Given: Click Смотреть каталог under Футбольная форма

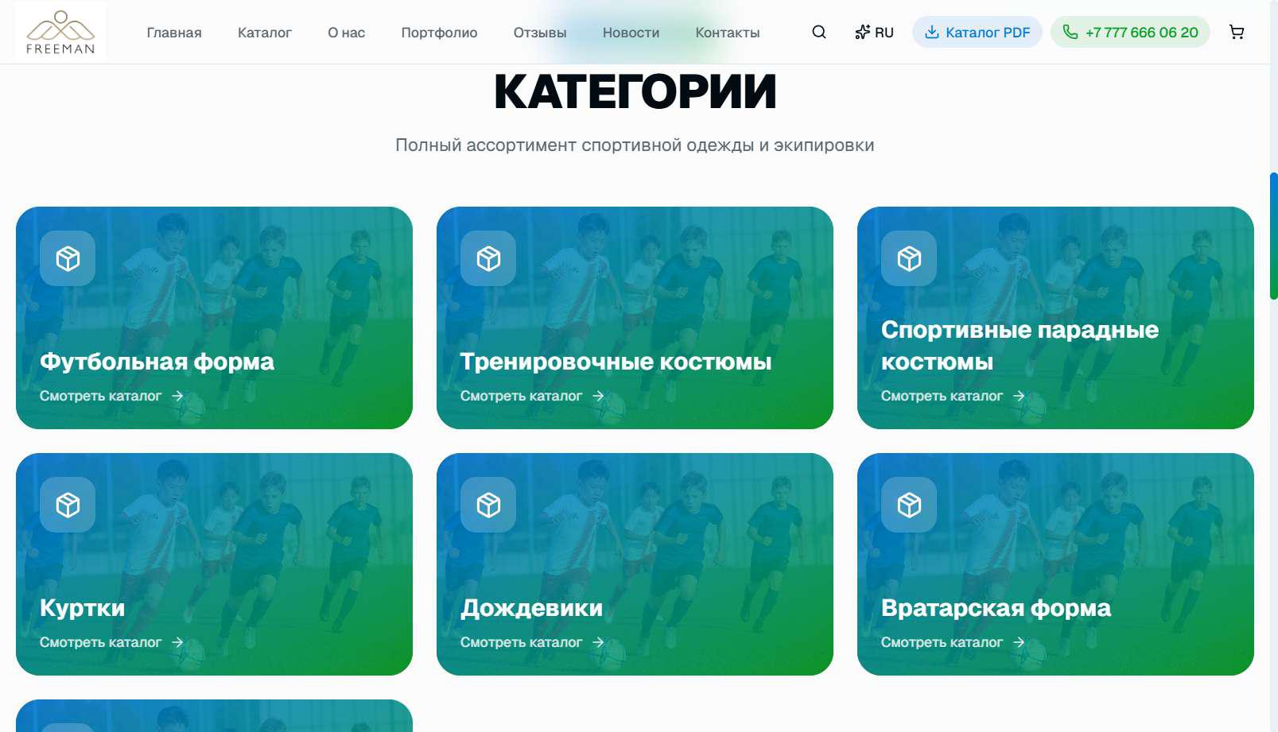Looking at the screenshot, I should tap(101, 396).
